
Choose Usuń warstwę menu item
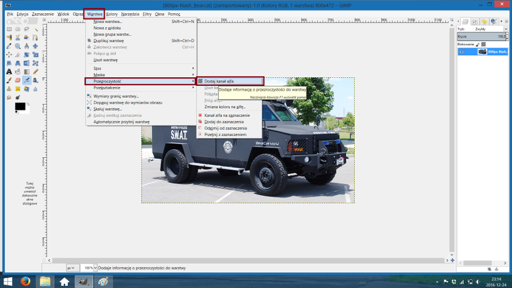[x=141, y=60]
